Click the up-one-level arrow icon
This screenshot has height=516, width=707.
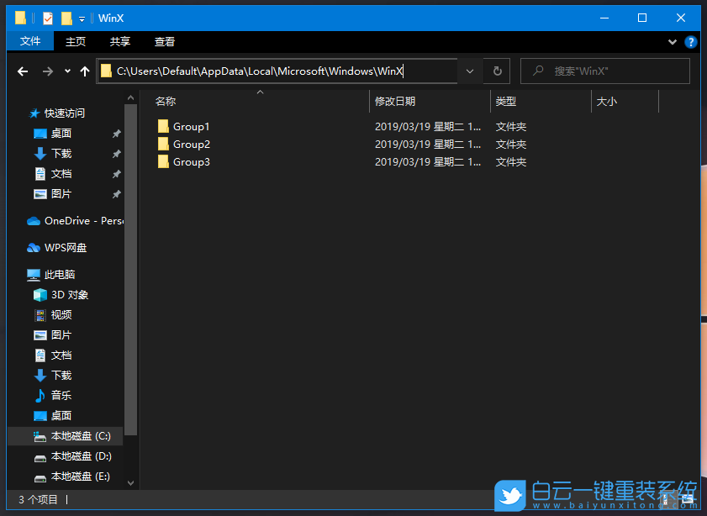click(x=84, y=71)
